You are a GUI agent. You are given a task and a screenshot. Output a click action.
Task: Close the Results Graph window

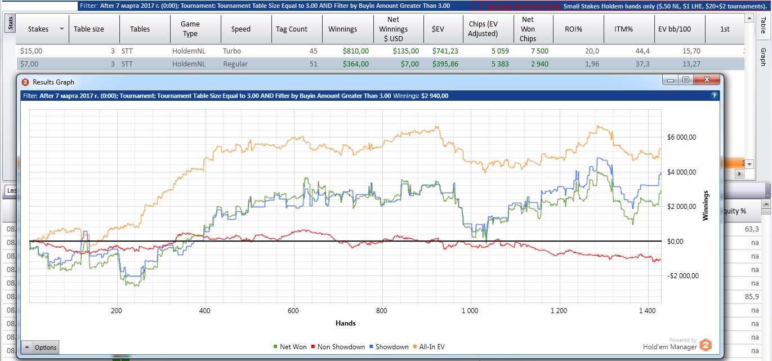pos(706,80)
